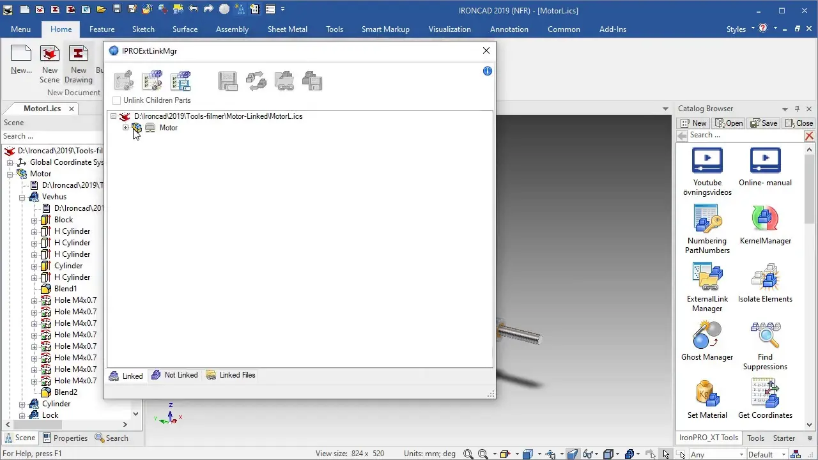Switch to the Starter catalog tab

tap(784, 438)
